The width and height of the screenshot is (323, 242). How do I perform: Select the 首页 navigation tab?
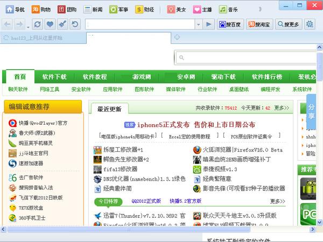20,77
